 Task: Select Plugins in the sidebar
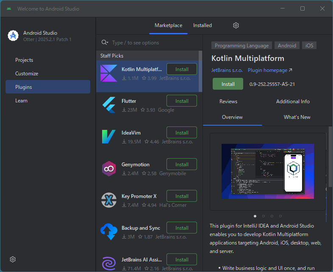click(x=48, y=87)
